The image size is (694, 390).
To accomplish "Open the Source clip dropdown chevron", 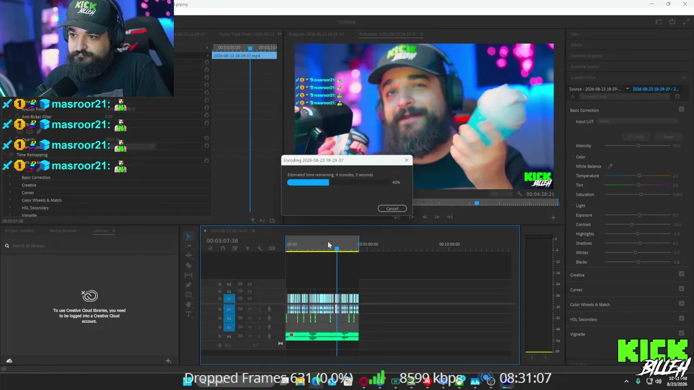I will coord(627,89).
